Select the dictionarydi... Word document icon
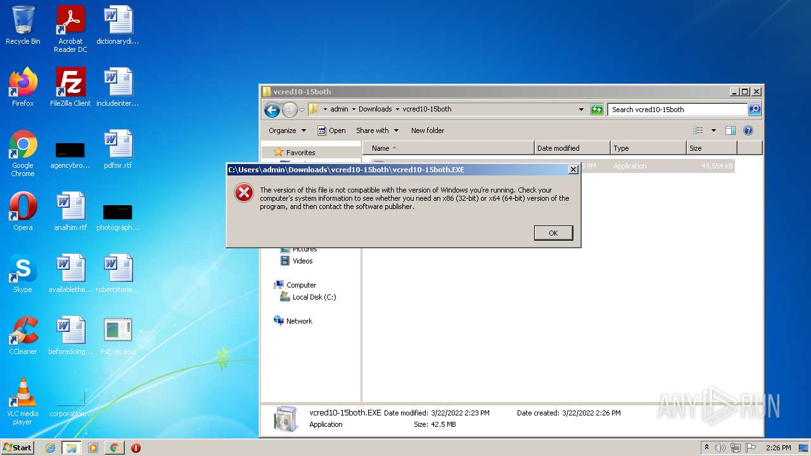 point(118,25)
